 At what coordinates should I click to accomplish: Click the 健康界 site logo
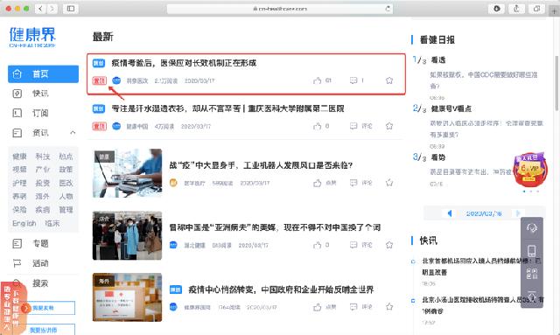(32, 37)
